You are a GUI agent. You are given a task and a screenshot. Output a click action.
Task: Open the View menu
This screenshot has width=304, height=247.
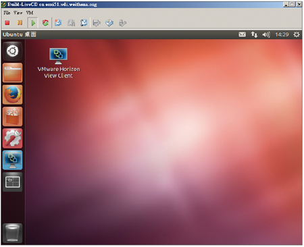tap(18, 13)
